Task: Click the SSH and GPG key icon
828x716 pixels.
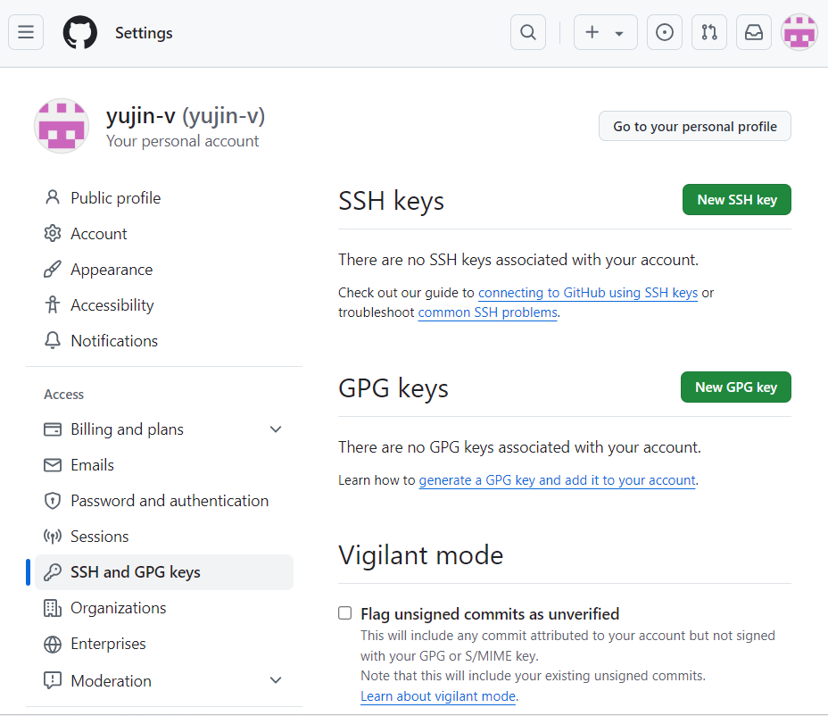Action: [53, 571]
